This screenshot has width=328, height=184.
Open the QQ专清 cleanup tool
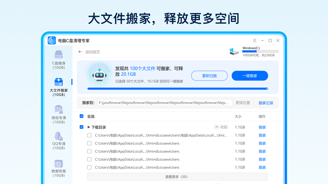tap(58, 141)
